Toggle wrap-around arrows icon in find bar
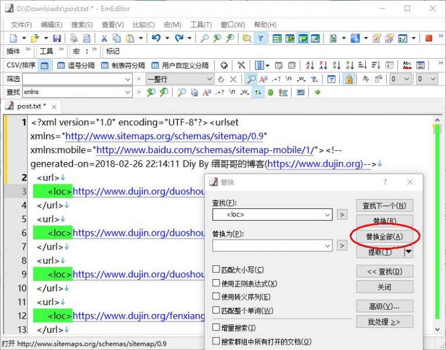 coord(258,92)
